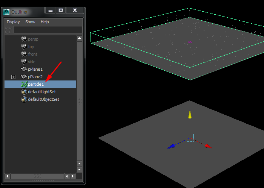Open the Show menu
Screen dimensions: 264x188
[30, 22]
